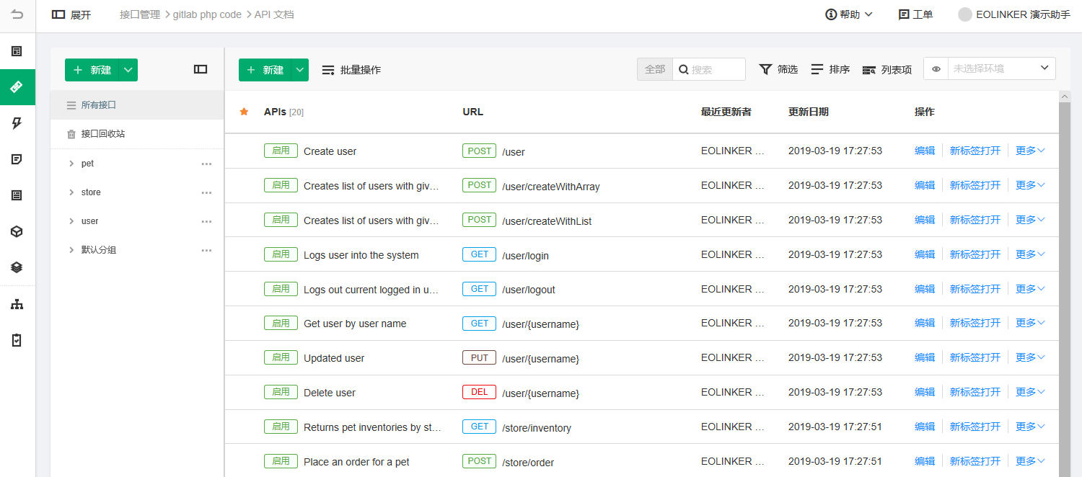Viewport: 1082px width, 477px height.
Task: Open 更多 menu for Create user row
Action: coord(1030,151)
